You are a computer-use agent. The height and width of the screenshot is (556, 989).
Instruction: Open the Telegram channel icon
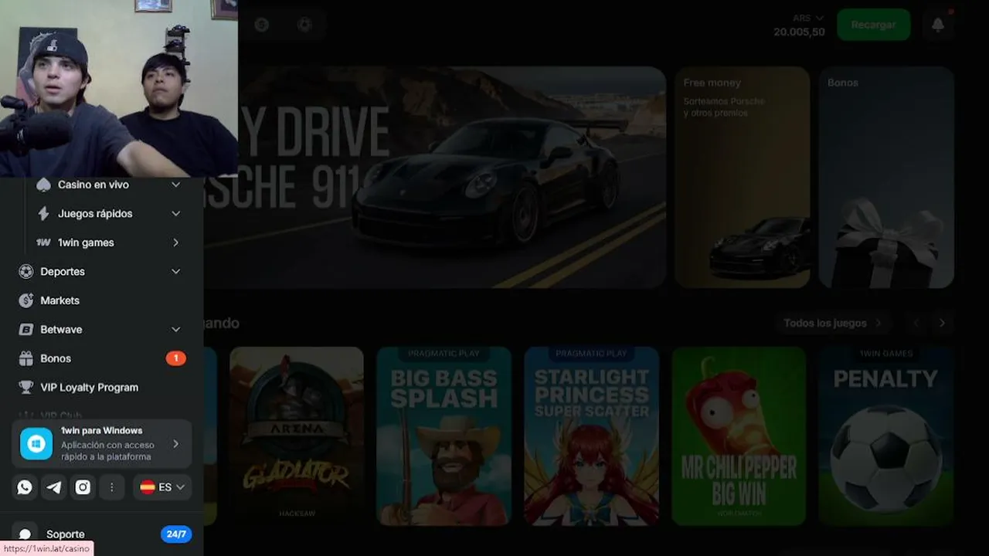54,487
